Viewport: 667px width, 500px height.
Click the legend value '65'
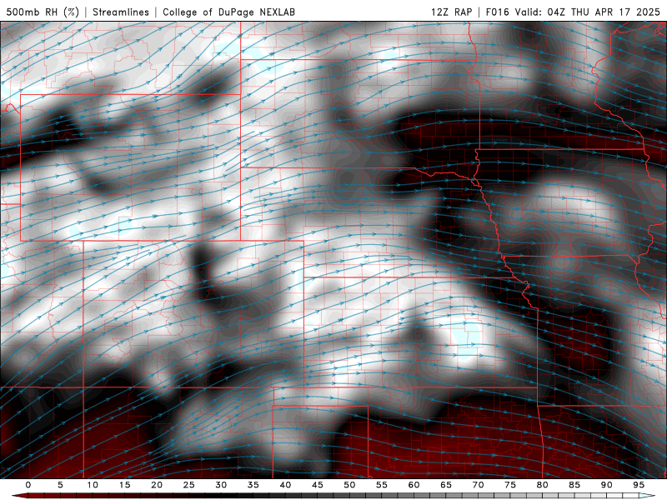click(446, 485)
